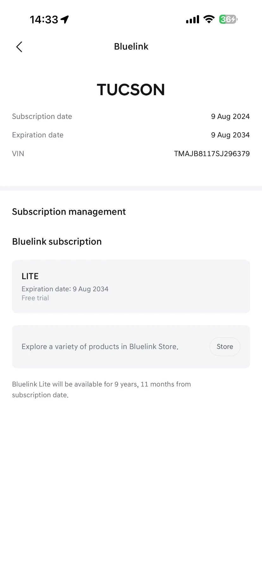Image resolution: width=262 pixels, height=571 pixels.
Task: Tap the Subscription date label
Action: (42, 117)
